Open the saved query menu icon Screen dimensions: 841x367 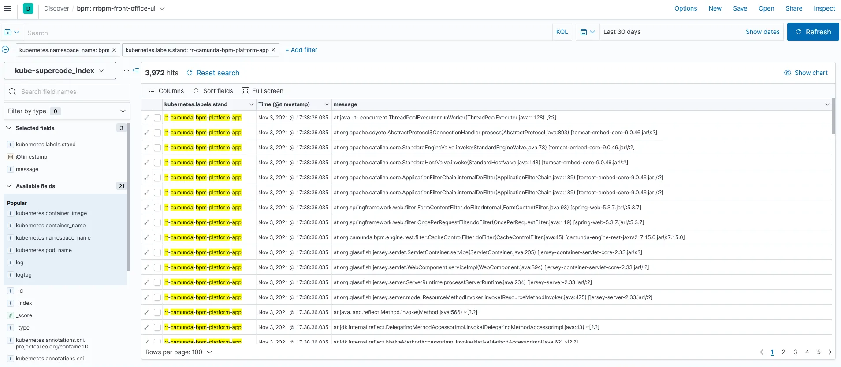[12, 32]
